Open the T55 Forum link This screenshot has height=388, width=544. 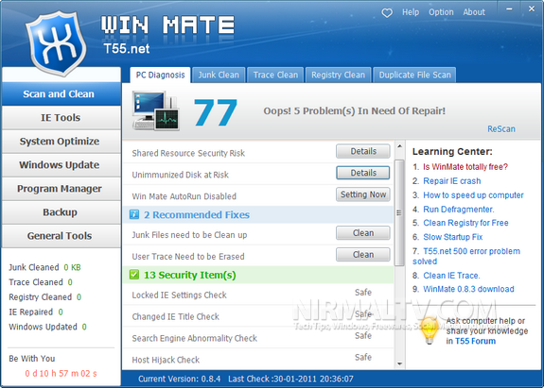coord(475,342)
